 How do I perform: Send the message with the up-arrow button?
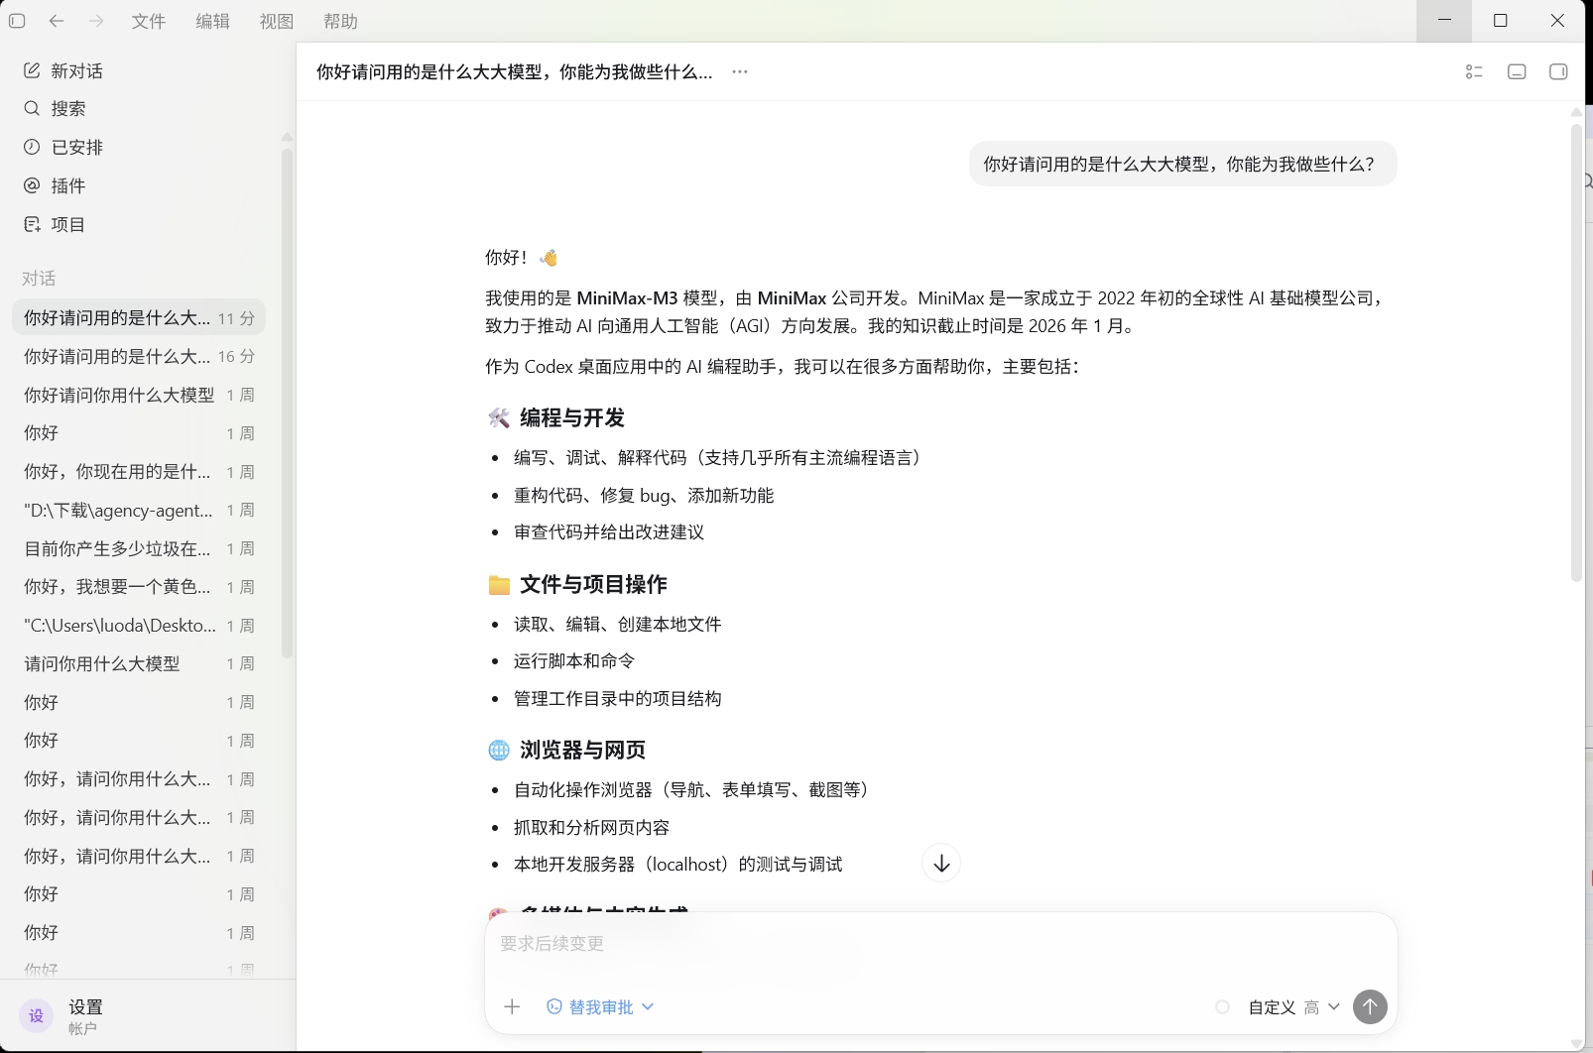pos(1370,1006)
